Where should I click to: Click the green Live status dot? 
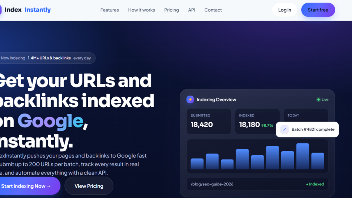click(x=318, y=99)
